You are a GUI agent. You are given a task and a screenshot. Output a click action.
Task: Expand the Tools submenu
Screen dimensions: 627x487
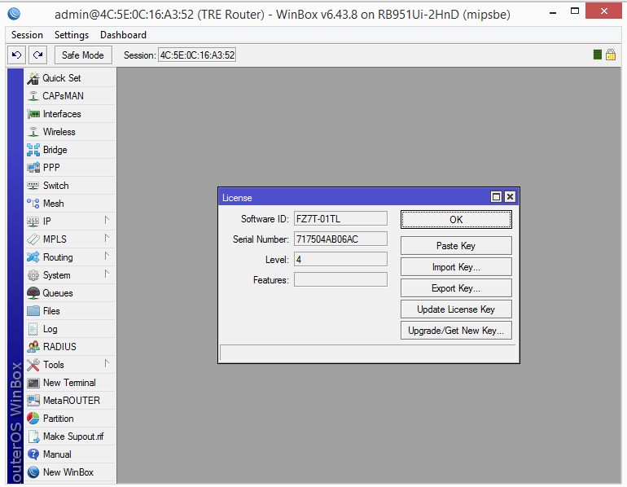point(107,364)
